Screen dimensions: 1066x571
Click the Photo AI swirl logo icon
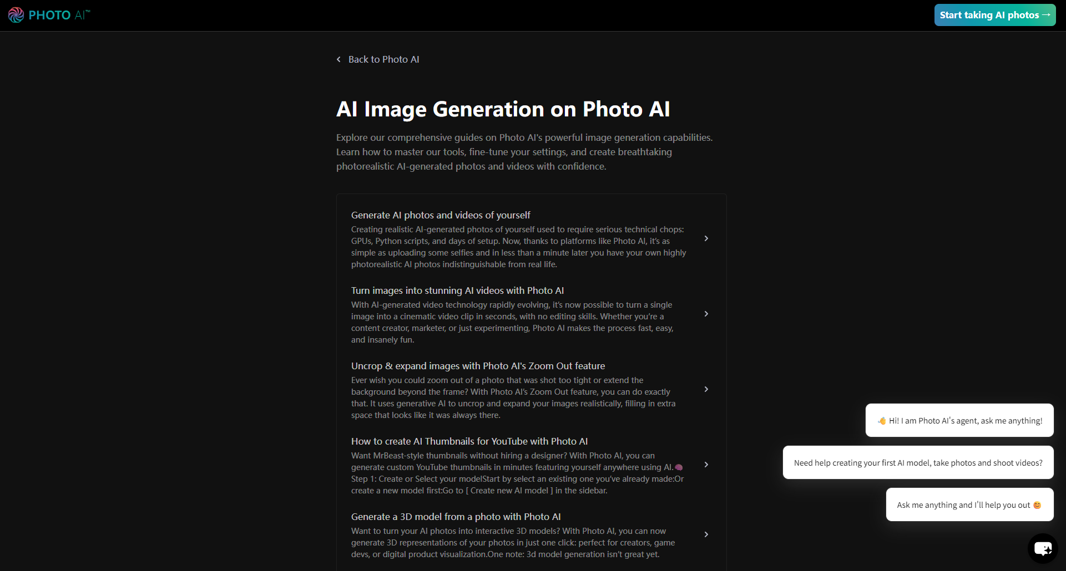[16, 15]
